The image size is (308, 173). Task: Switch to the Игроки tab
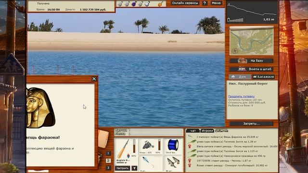[207, 131]
